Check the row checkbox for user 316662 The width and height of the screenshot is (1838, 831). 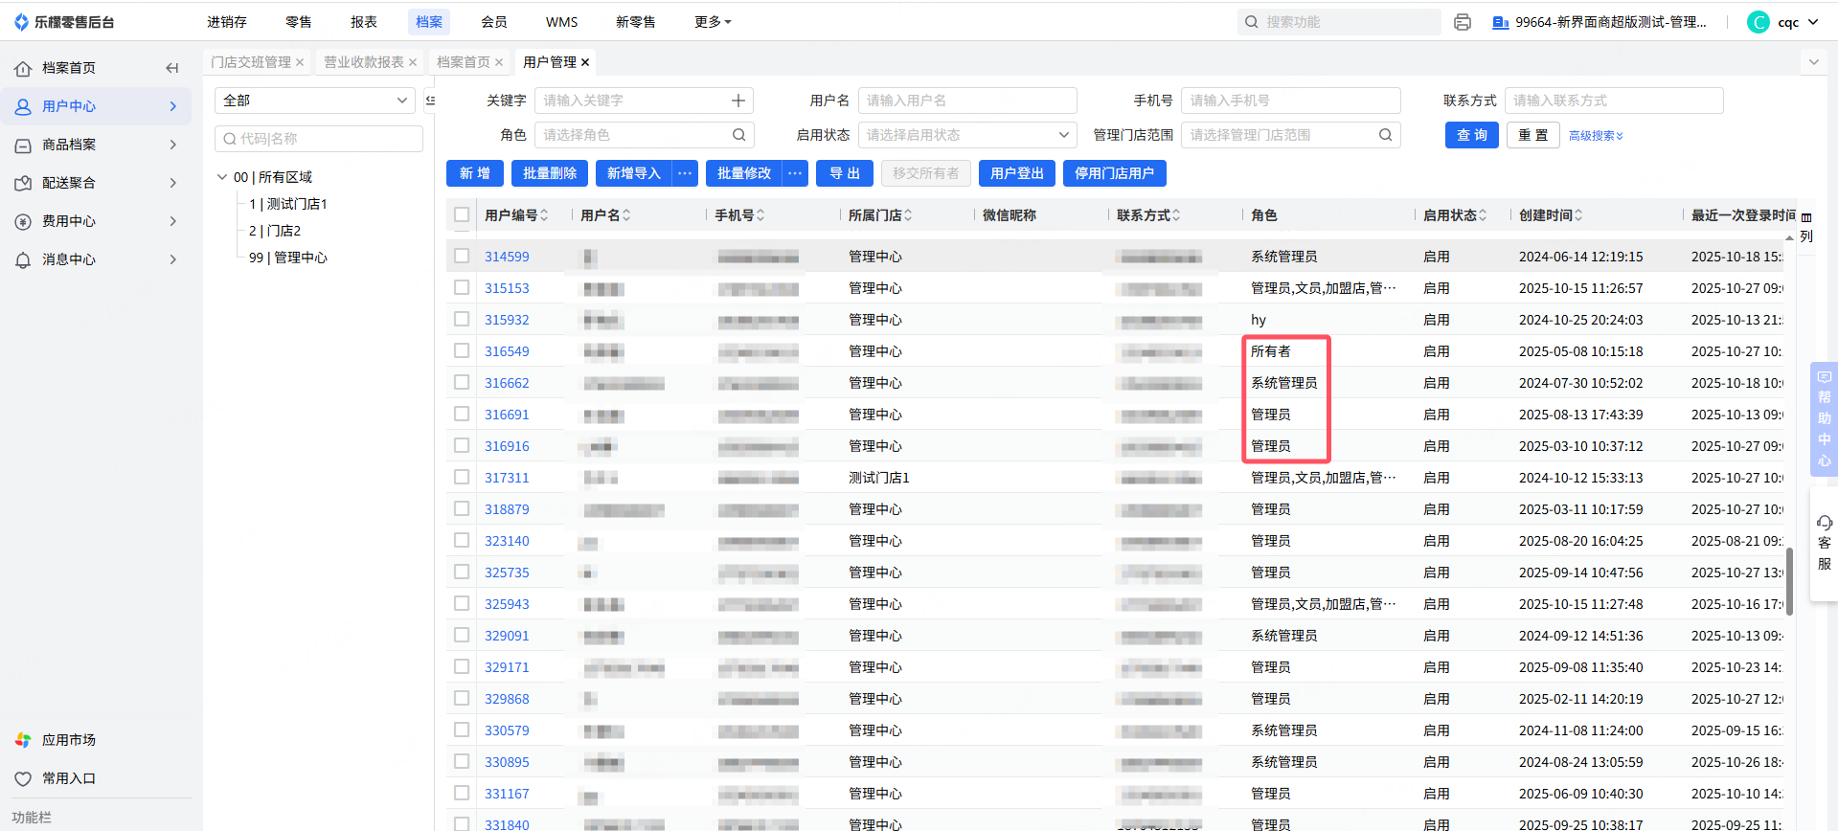(x=462, y=383)
